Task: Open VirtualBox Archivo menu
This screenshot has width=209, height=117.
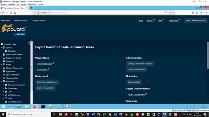Action: point(4,4)
